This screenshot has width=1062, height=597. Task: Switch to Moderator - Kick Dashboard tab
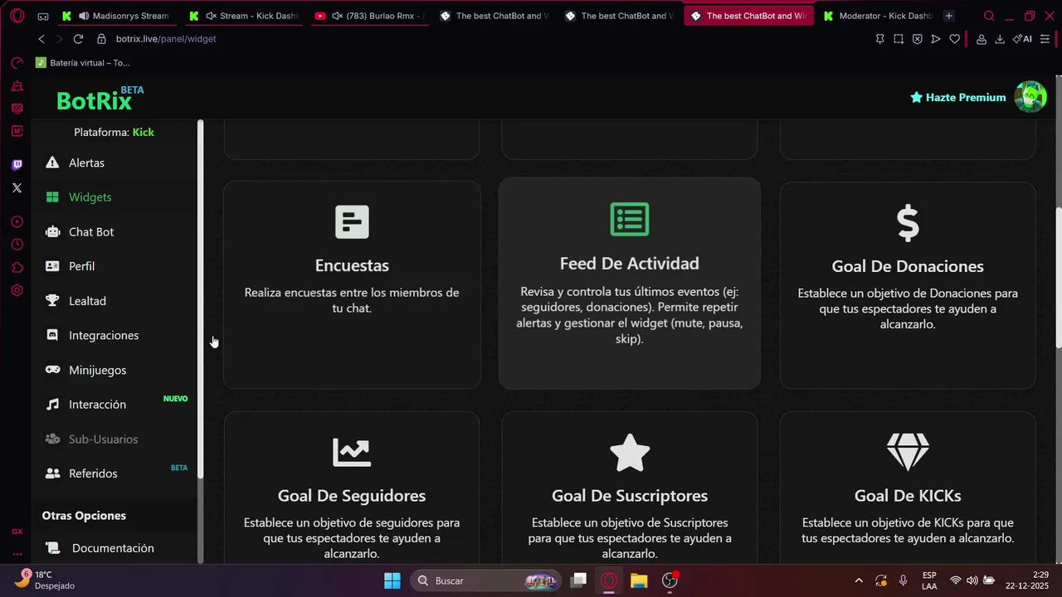click(878, 16)
